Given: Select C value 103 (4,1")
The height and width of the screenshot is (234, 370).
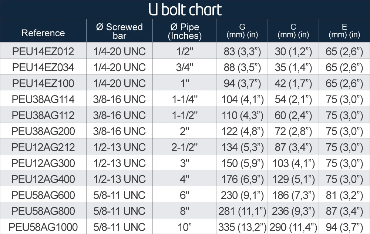Looking at the screenshot, I should click(x=293, y=163).
